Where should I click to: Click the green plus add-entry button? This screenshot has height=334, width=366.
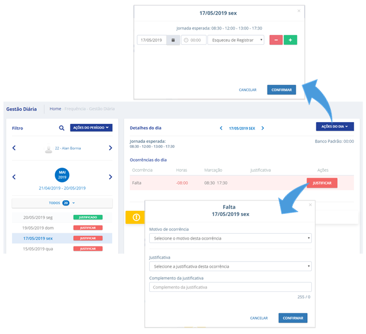[290, 40]
